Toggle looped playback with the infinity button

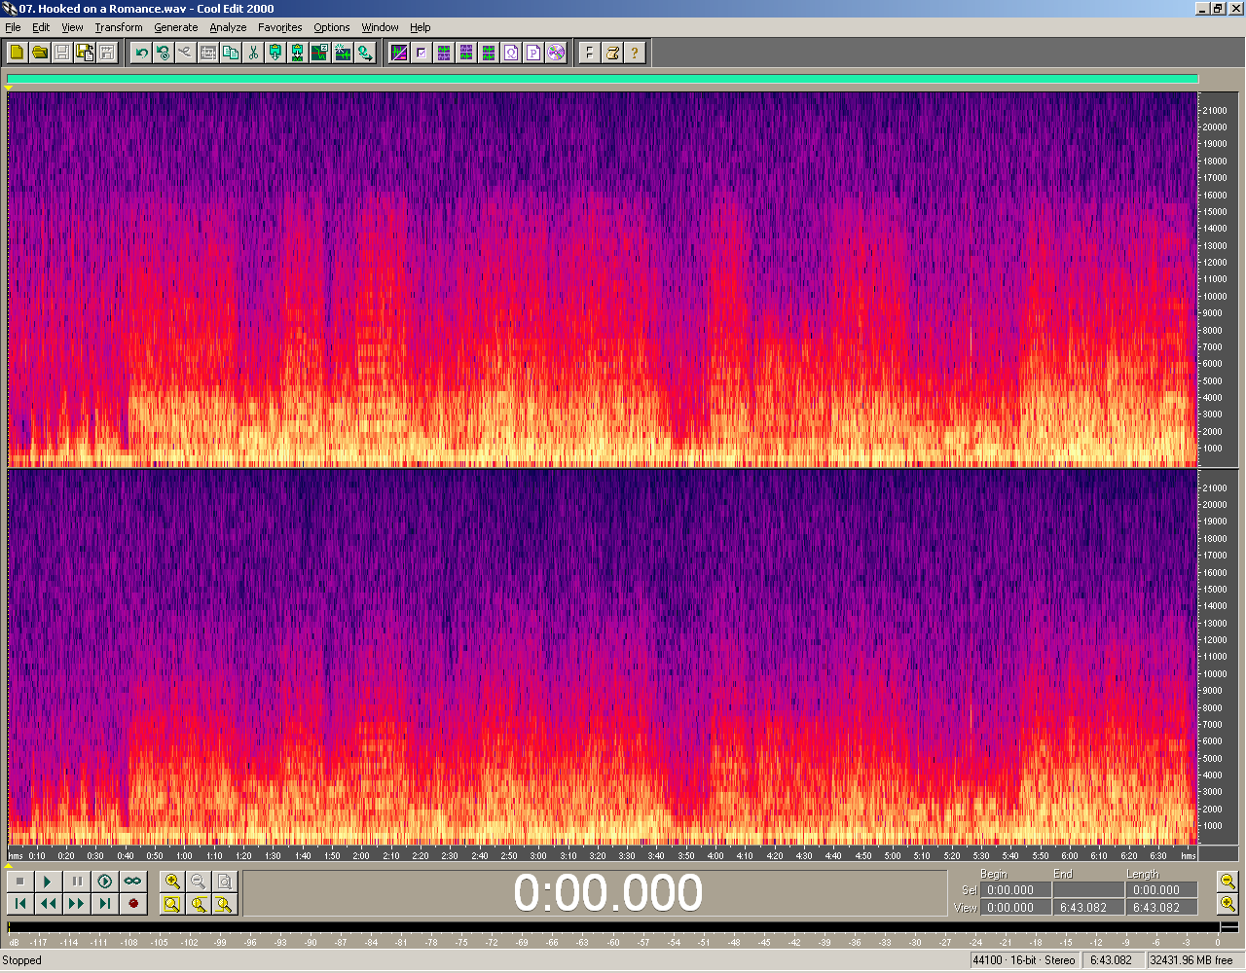point(132,882)
